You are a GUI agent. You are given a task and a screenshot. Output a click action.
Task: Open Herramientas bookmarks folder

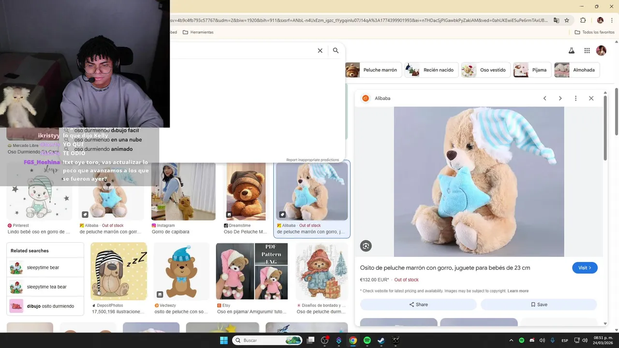198,32
